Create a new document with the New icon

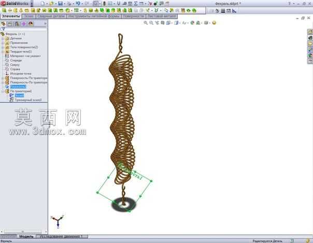tap(42, 4)
